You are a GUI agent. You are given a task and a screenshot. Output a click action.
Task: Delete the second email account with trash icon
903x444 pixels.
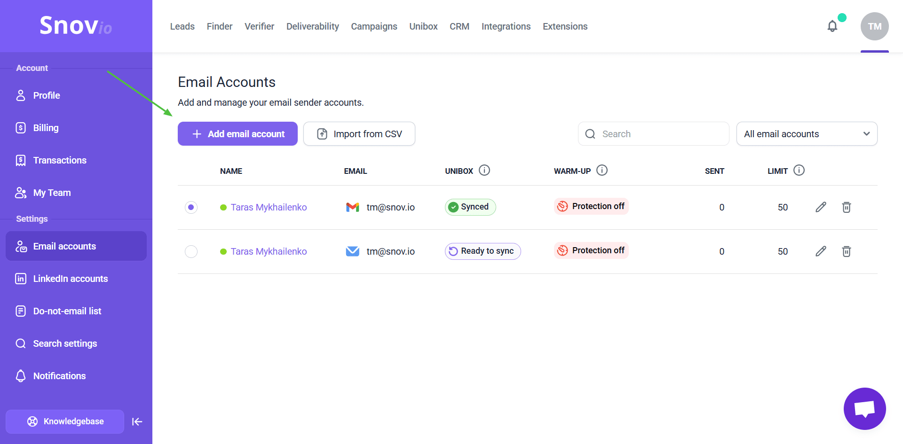click(846, 251)
